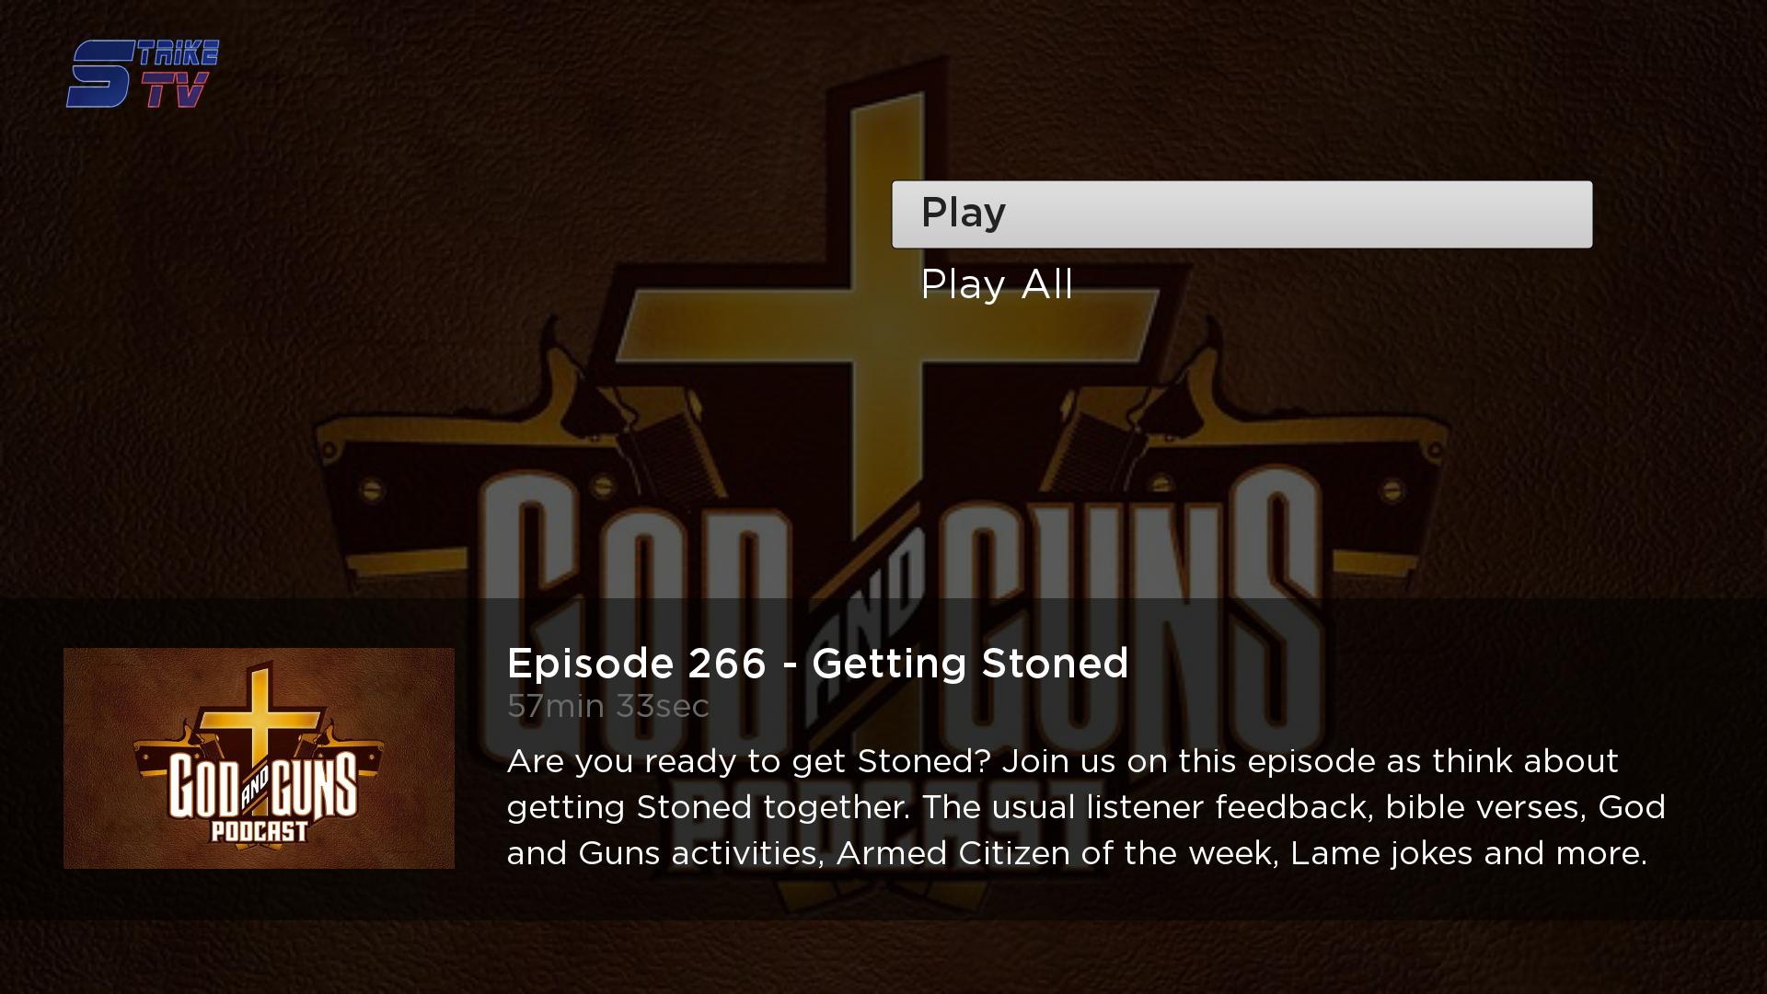Choose Play All from the menu
Screen dimensions: 1767x994
click(x=997, y=284)
